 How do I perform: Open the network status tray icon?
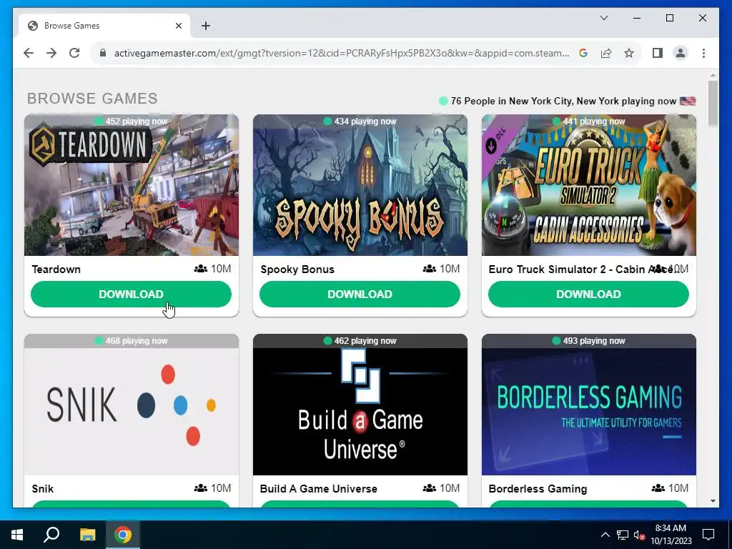click(623, 535)
